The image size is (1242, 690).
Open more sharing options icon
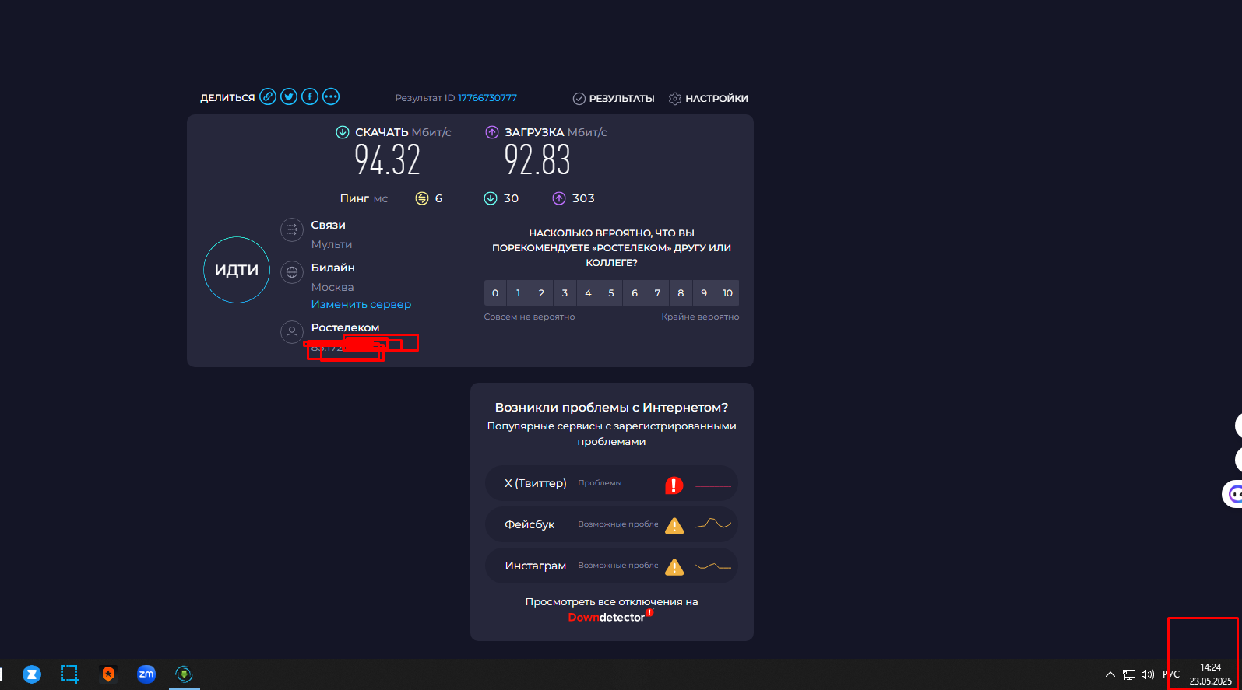click(x=331, y=97)
